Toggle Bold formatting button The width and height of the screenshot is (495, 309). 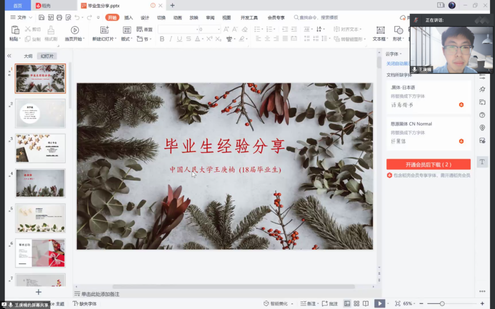(x=162, y=39)
